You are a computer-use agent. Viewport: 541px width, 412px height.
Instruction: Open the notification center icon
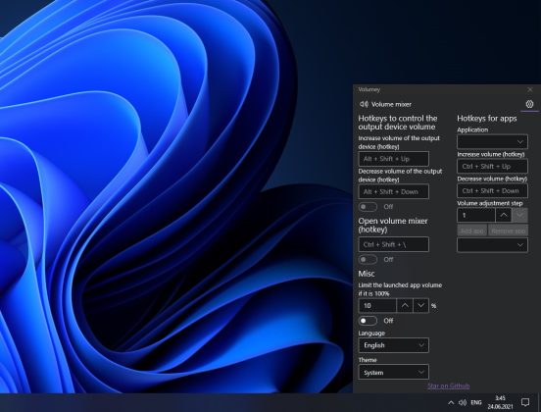525,402
